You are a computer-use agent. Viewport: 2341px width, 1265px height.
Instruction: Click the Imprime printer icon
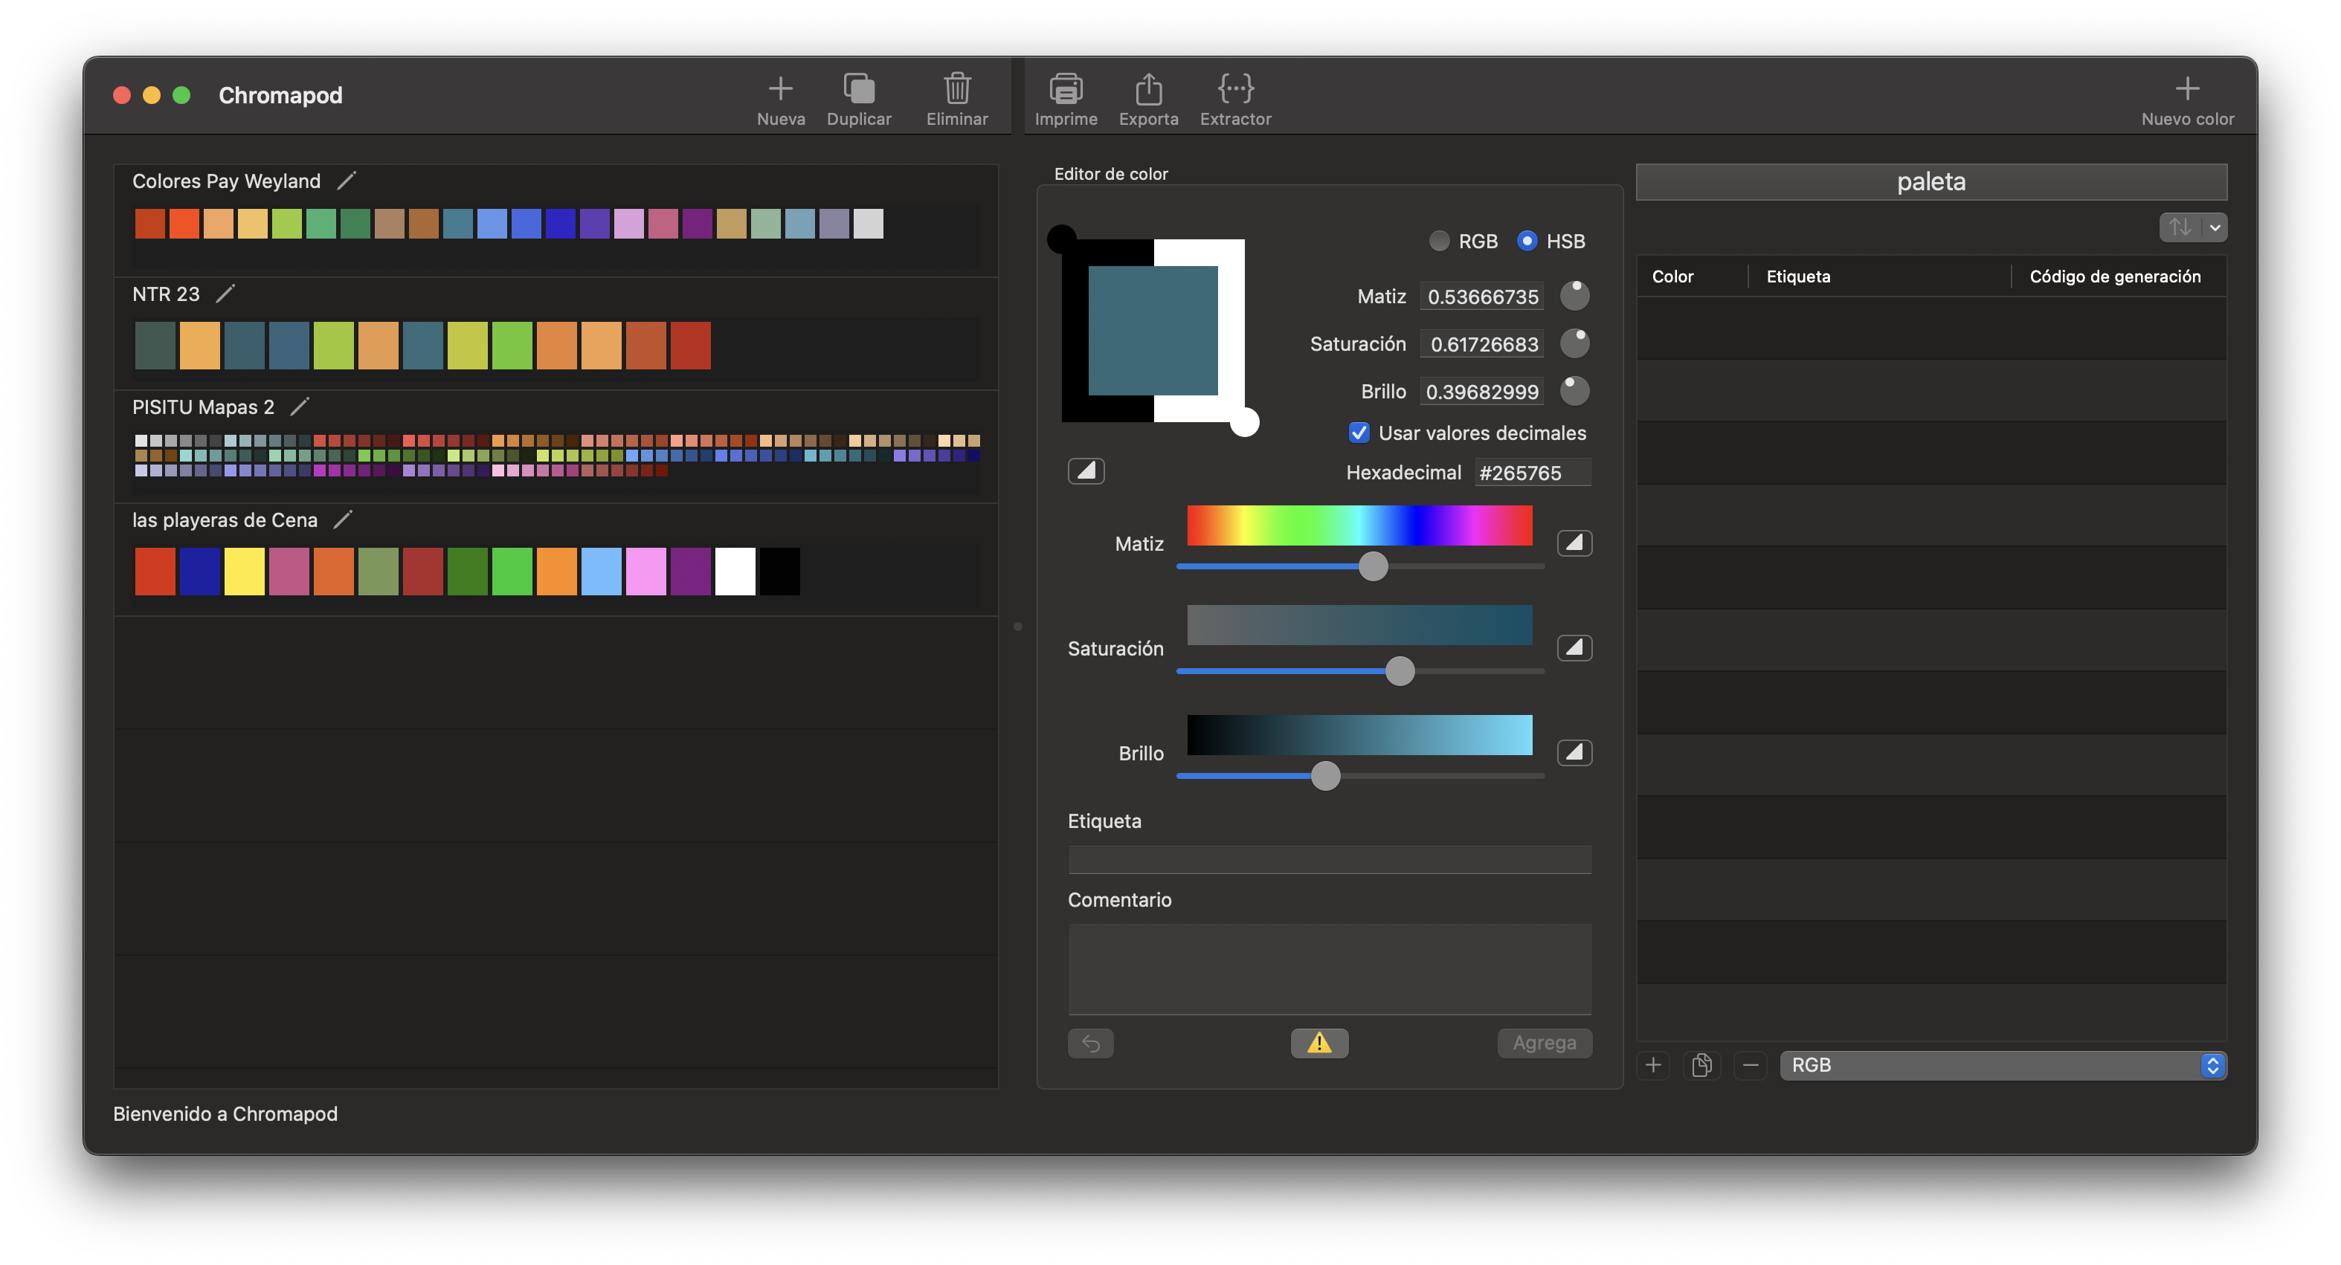tap(1065, 89)
